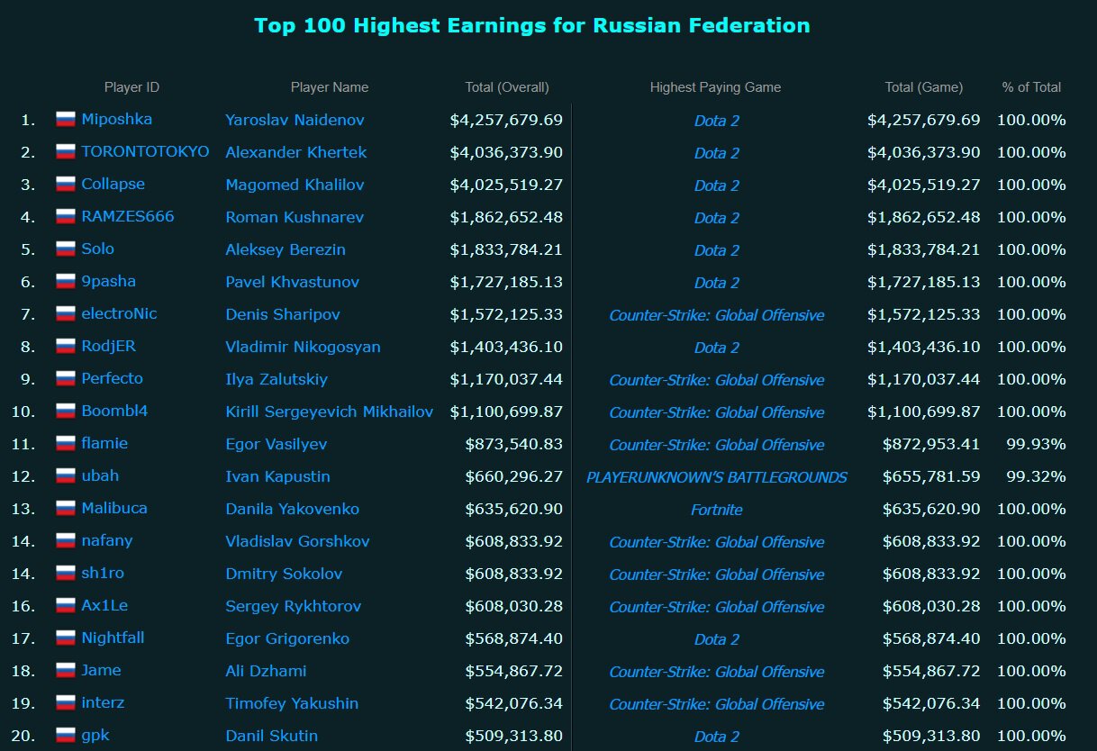
Task: Click Counter-Strike: Global Offensive in Perfecto's row
Action: pyautogui.click(x=716, y=380)
